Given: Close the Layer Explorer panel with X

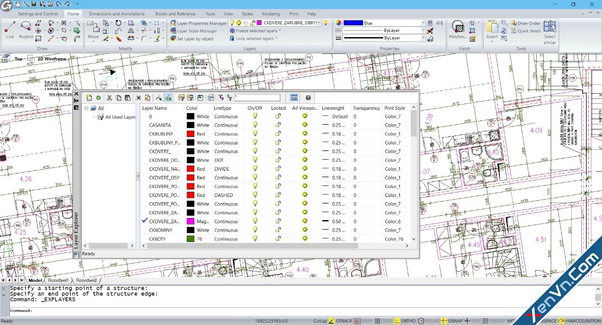Looking at the screenshot, I should point(76,94).
